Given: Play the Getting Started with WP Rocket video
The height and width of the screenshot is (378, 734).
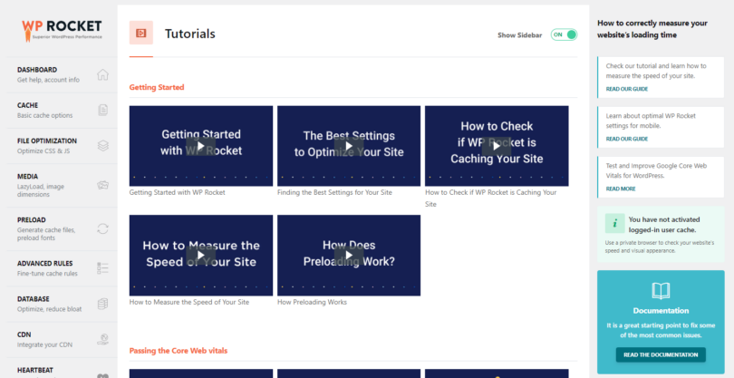Looking at the screenshot, I should 201,146.
